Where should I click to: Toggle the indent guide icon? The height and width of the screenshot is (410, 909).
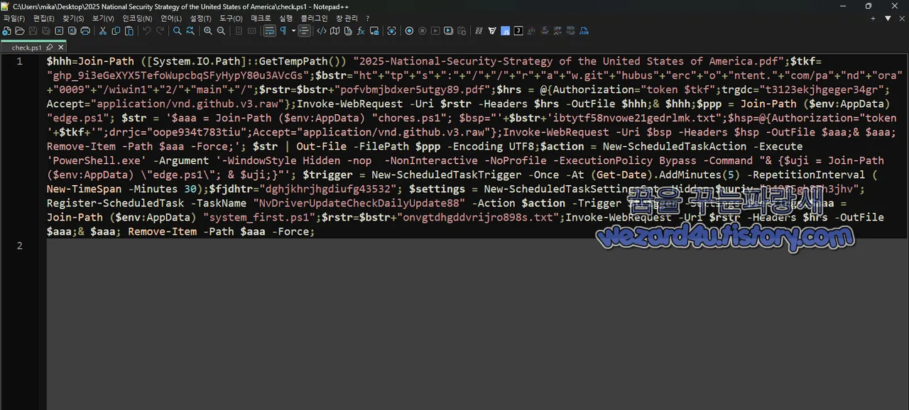[305, 31]
